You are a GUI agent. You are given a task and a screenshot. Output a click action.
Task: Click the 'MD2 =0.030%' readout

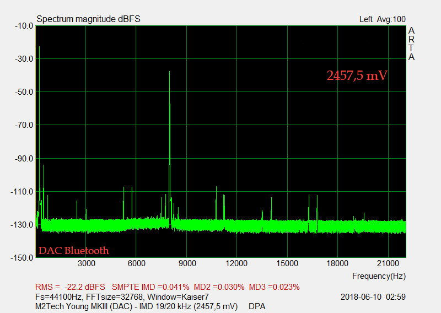219,287
